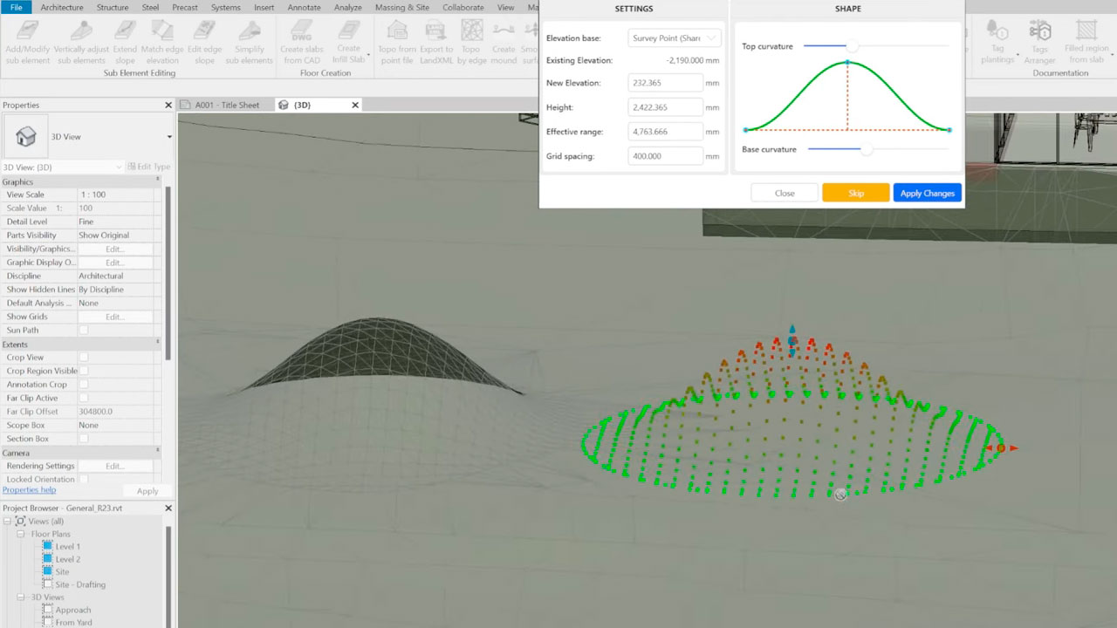Click Edit button for Rendering Settings
Screen dimensions: 1117x628
click(114, 466)
